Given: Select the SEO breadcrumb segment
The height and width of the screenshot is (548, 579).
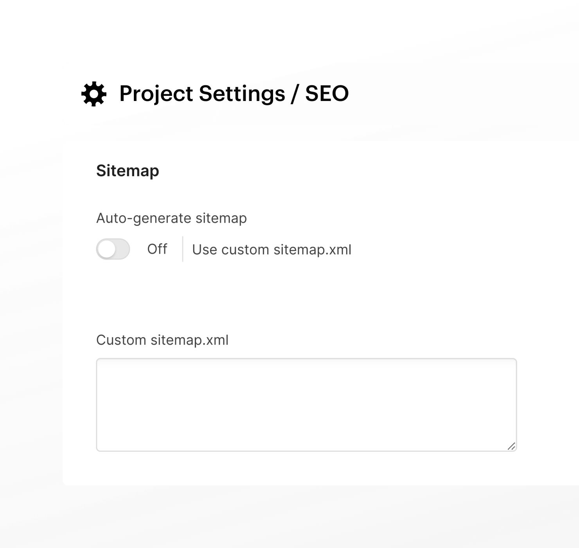Looking at the screenshot, I should coord(327,94).
